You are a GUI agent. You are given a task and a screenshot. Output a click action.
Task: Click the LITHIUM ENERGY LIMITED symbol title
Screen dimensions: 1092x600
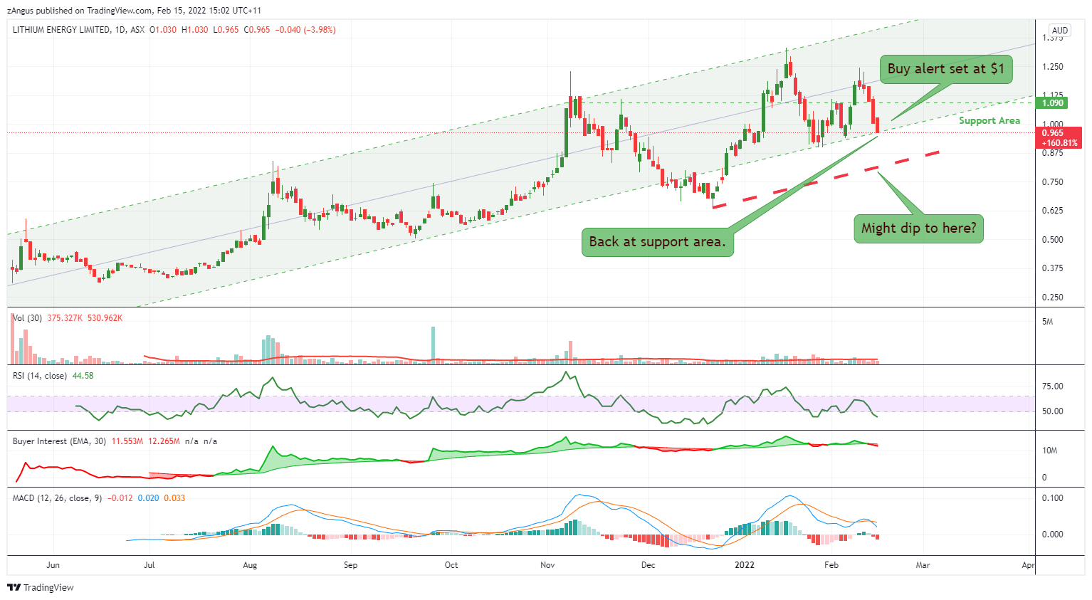pos(61,30)
